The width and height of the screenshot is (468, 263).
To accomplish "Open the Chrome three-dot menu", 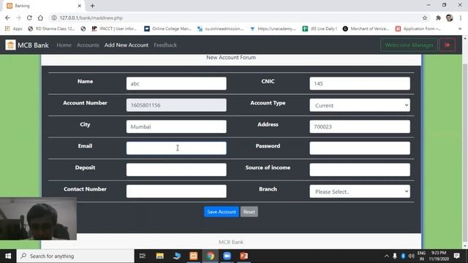I will point(461,18).
